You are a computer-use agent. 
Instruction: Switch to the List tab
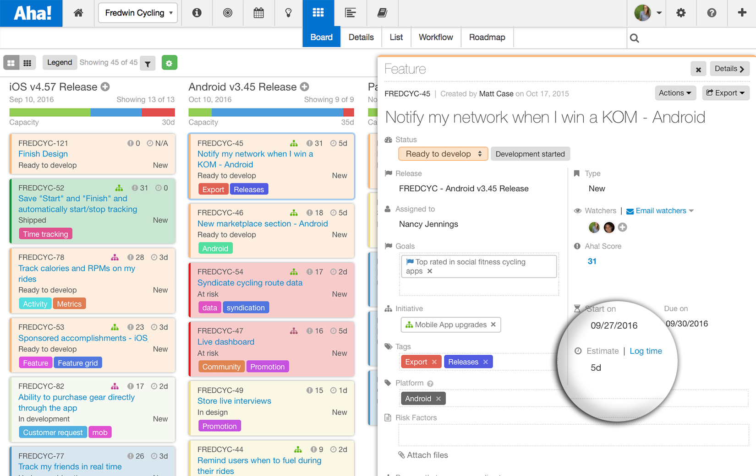[396, 37]
